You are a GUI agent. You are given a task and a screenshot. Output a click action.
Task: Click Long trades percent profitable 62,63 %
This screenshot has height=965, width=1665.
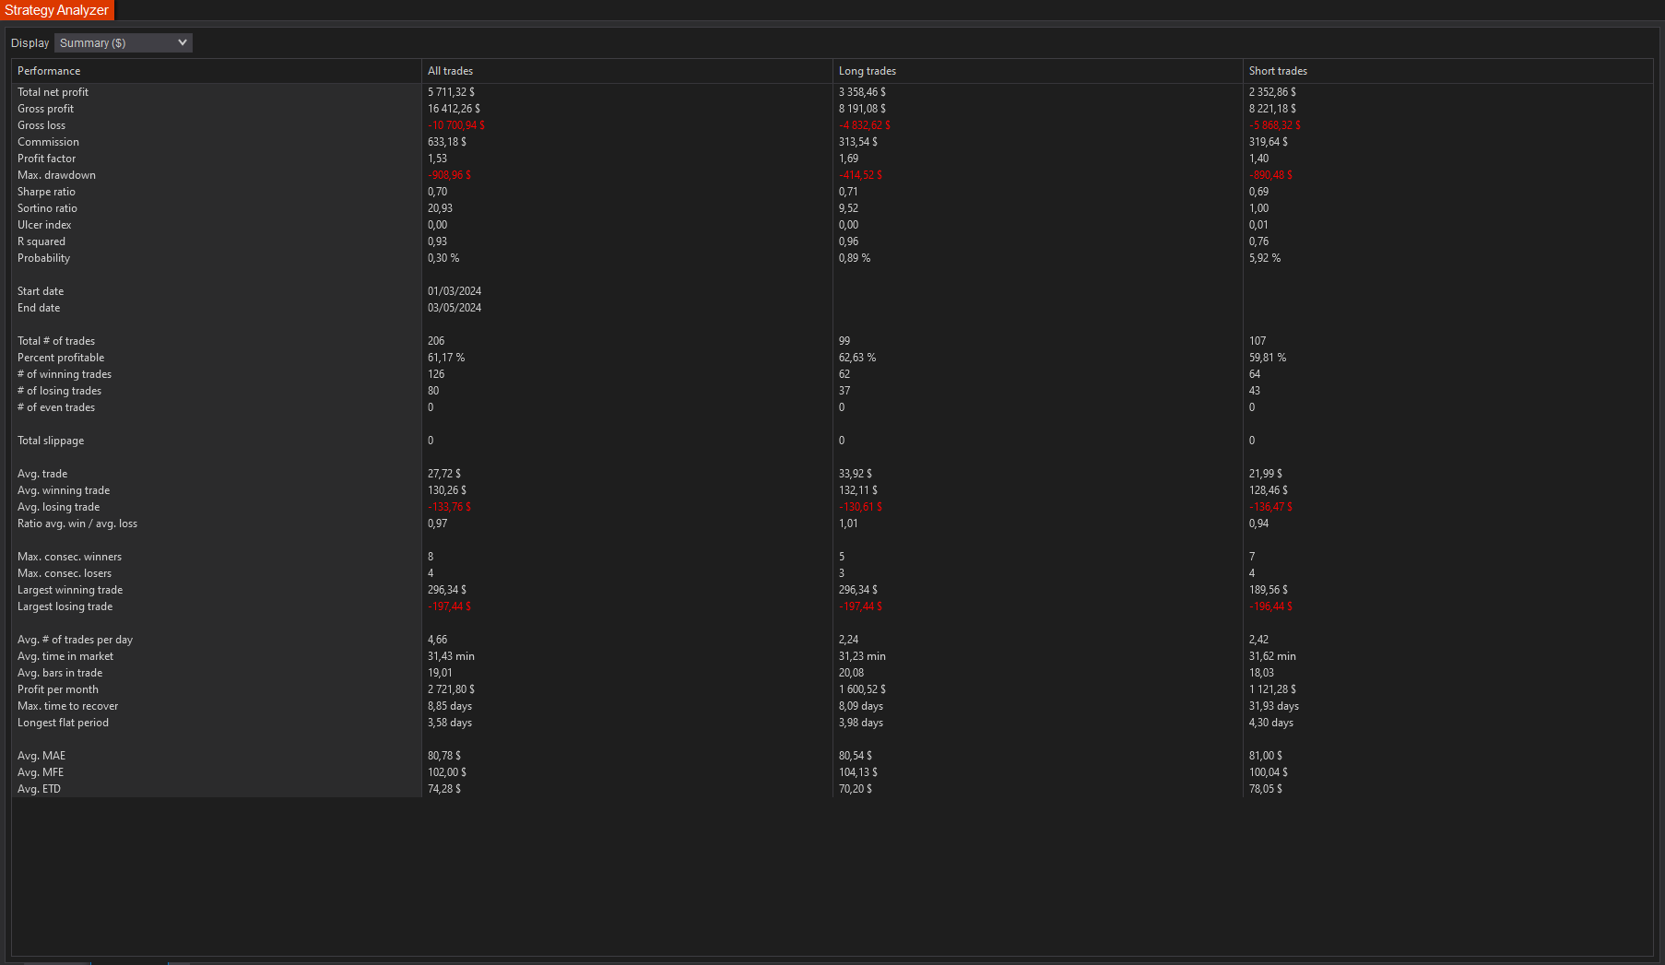pyautogui.click(x=857, y=358)
